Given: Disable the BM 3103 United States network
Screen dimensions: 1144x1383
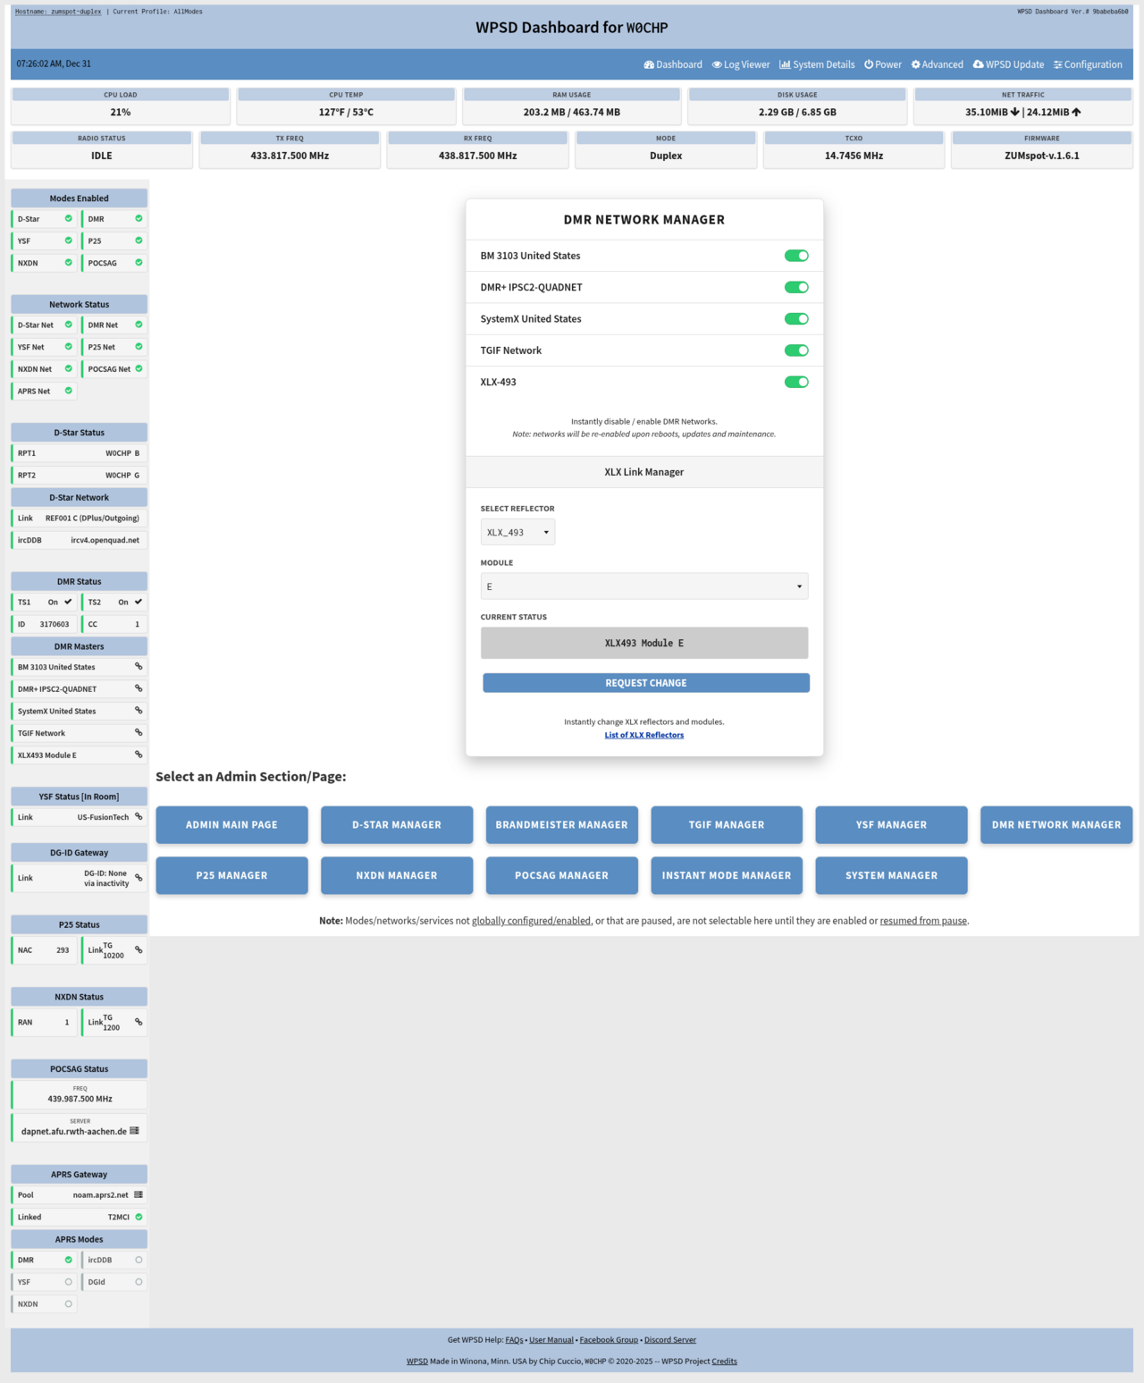Looking at the screenshot, I should point(796,256).
